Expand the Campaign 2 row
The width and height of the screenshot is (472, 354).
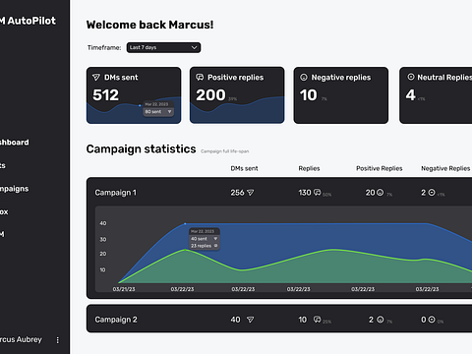[x=279, y=320]
